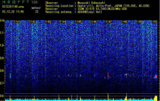Screen dimensions: 160x101
Task: Click the 0.6 frequency axis label
Action: pyautogui.click(x=2, y=96)
